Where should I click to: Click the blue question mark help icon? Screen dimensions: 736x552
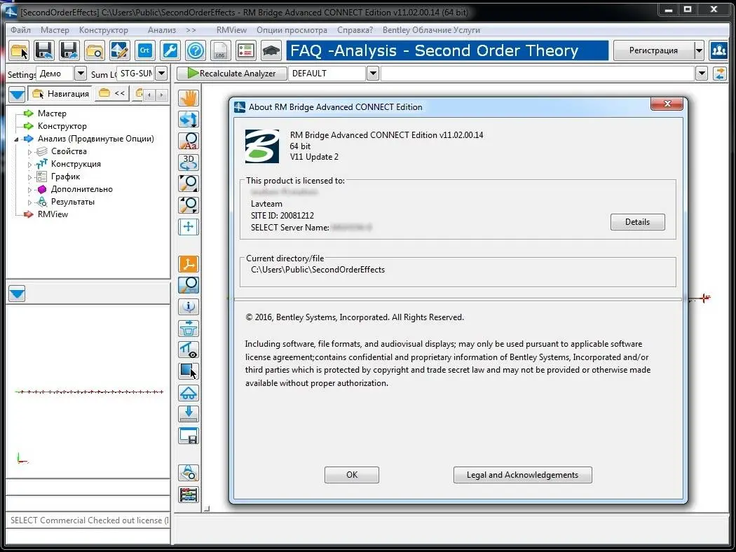pos(196,50)
